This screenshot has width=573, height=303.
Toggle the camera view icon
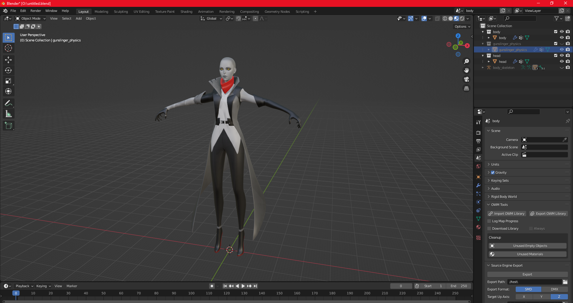466,79
